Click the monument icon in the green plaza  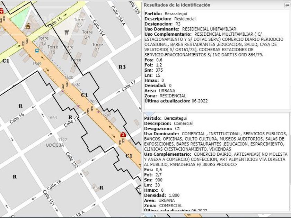[x=28, y=26]
